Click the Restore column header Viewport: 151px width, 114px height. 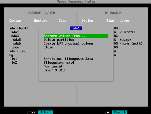[x=41, y=21]
